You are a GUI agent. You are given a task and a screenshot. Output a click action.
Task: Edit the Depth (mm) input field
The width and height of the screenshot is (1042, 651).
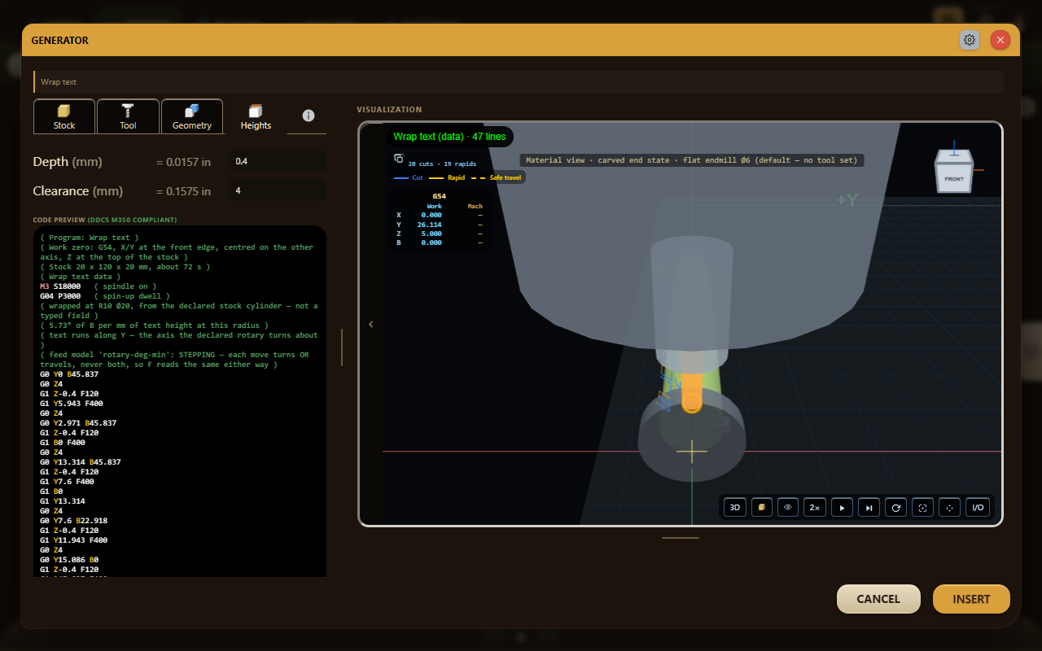(x=278, y=161)
